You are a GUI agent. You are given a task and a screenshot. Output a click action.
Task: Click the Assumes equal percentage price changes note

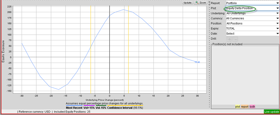coord(105,104)
